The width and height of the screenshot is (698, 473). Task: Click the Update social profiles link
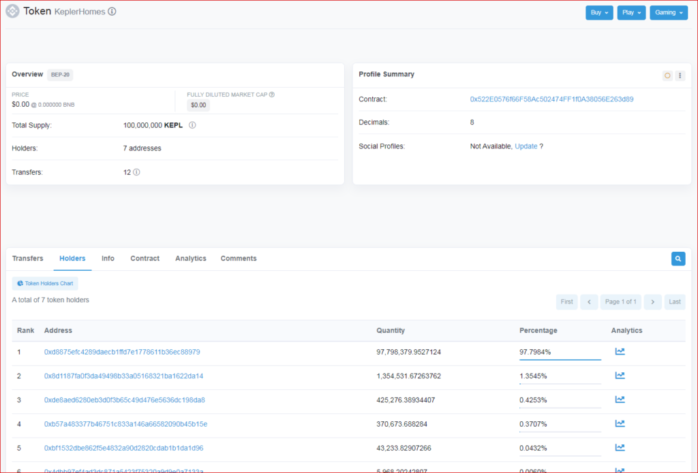[x=526, y=146]
